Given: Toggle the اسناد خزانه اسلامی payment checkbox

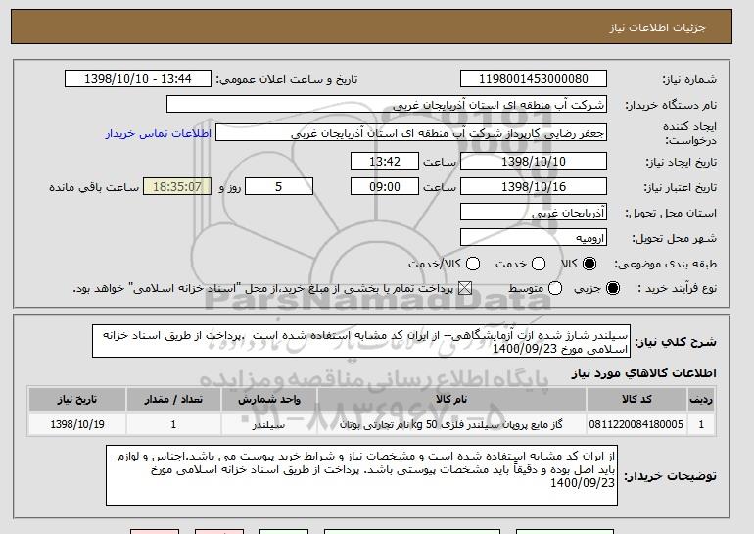Looking at the screenshot, I should point(464,288).
